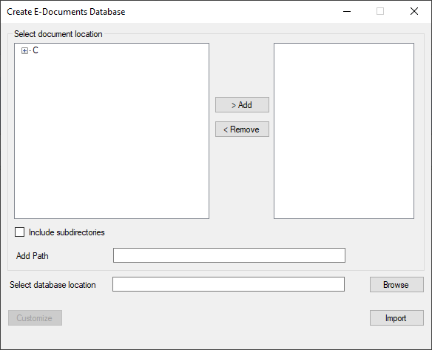Open the Browse dialog for database location
Viewport: 432px width, 350px height.
pos(396,284)
